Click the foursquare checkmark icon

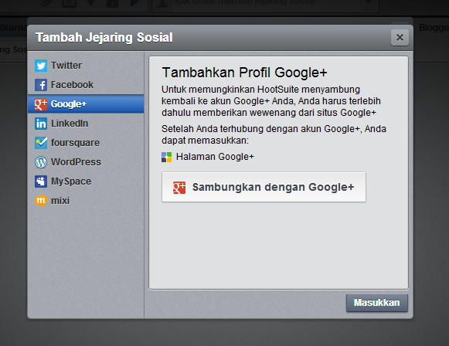[x=41, y=143]
